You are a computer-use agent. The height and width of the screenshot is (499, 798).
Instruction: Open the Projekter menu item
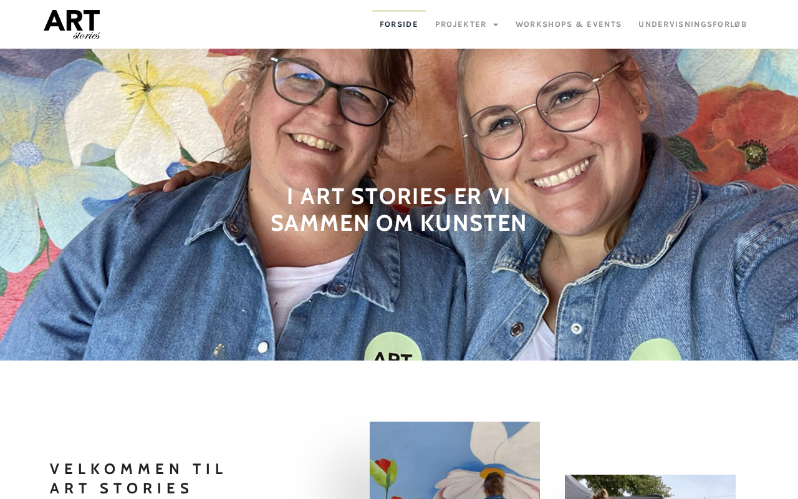tap(461, 24)
